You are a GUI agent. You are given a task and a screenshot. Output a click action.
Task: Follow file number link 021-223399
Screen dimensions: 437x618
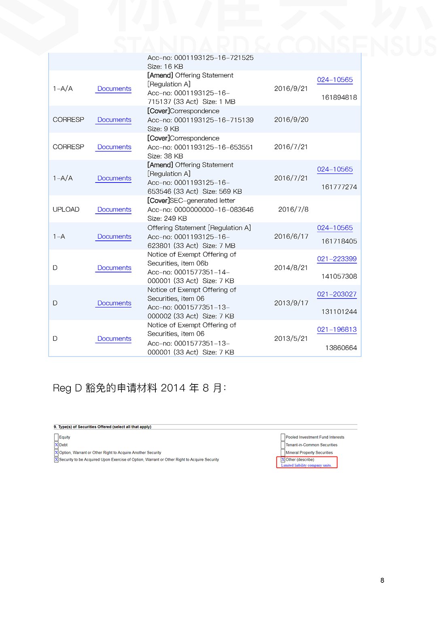pos(337,259)
